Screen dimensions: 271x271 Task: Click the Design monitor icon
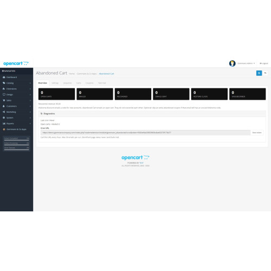tap(4, 94)
